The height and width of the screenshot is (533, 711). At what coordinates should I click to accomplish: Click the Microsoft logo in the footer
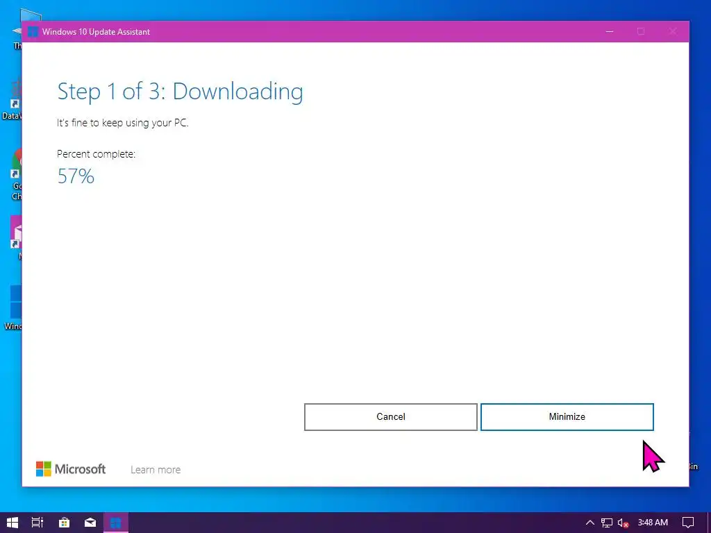tap(71, 468)
